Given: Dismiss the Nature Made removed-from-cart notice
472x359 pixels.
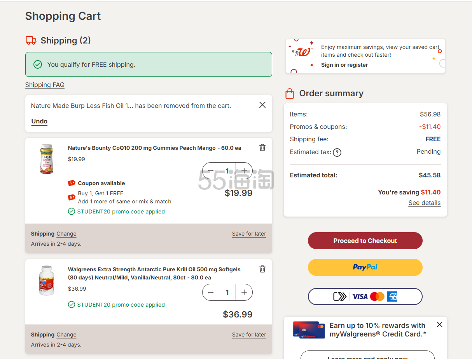Looking at the screenshot, I should point(262,105).
